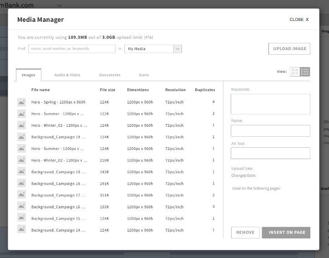Image resolution: width=329 pixels, height=258 pixels.
Task: Click the Alt Text input field
Action: [270, 153]
